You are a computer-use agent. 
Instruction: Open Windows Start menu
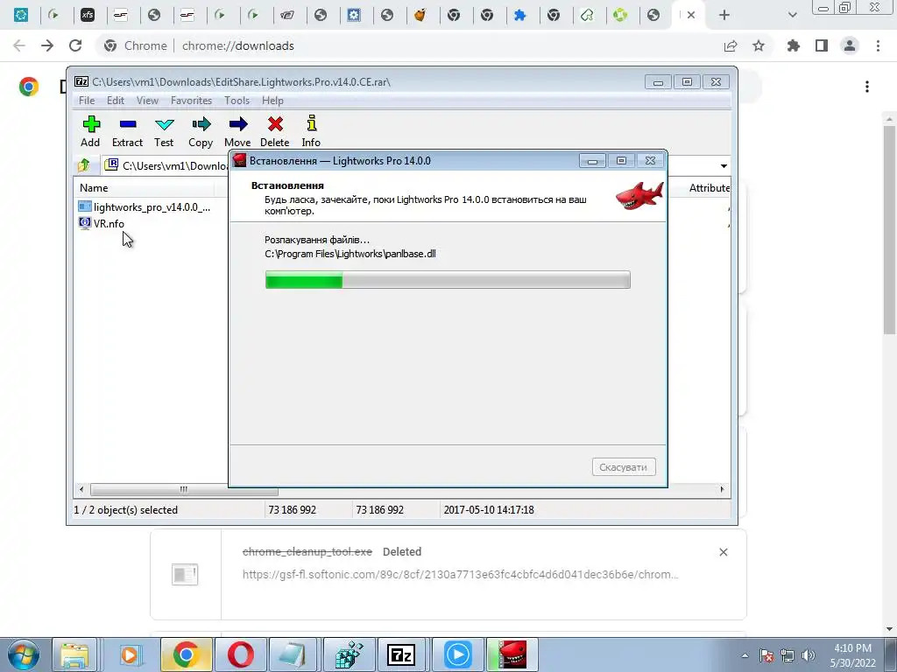pos(22,654)
